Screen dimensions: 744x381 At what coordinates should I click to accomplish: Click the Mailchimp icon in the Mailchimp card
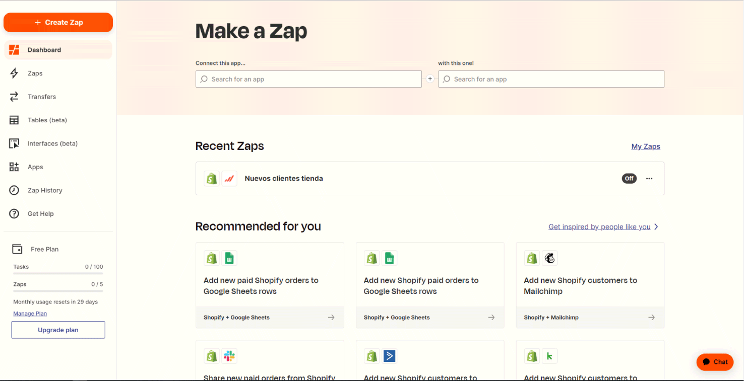(550, 259)
